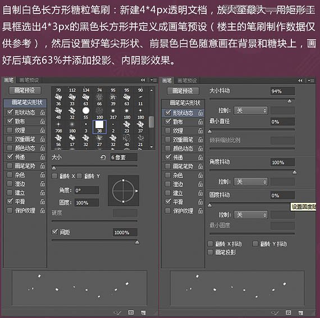The height and width of the screenshot is (318, 320).
Task: Click create new brush icon, left panel bottom
Action: click(143, 312)
